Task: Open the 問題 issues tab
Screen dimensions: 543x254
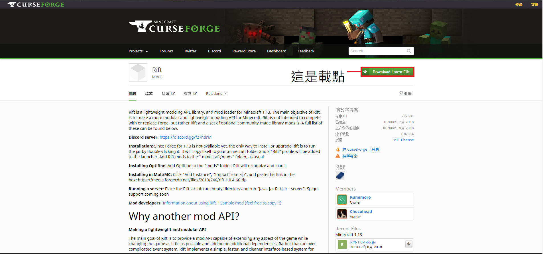Action: (x=166, y=94)
